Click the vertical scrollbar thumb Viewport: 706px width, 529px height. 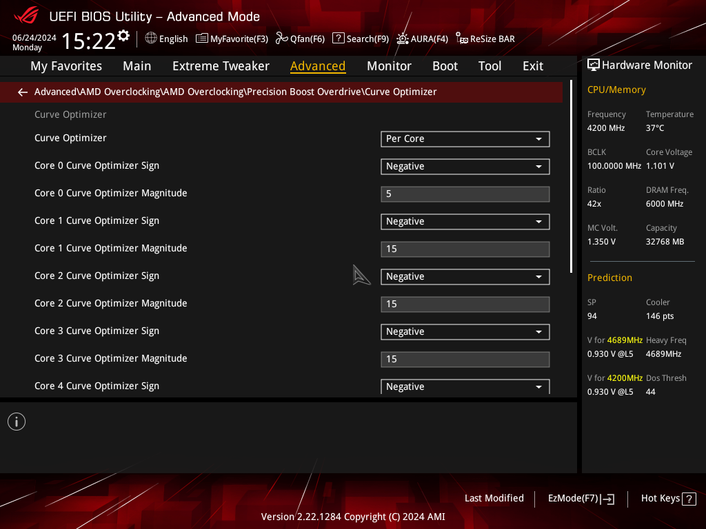point(571,176)
